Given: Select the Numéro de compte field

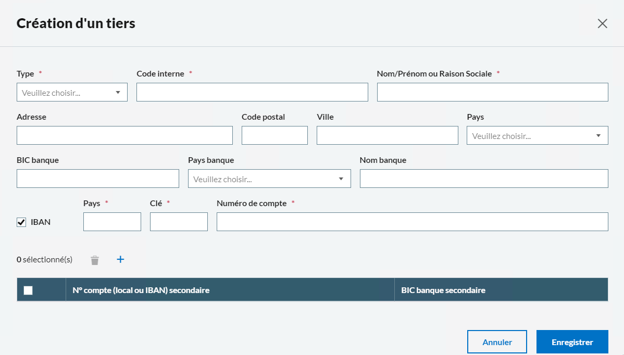Looking at the screenshot, I should coord(412,222).
